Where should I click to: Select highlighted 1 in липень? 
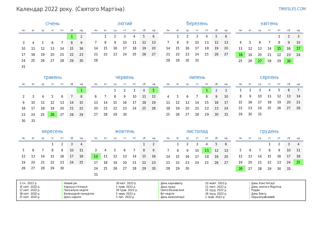[207, 90]
